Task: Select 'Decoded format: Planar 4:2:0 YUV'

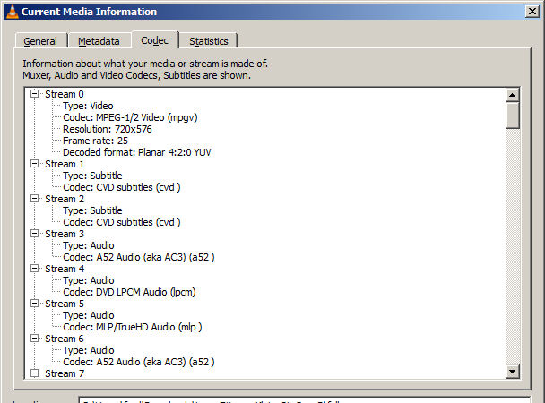Action: [x=137, y=152]
